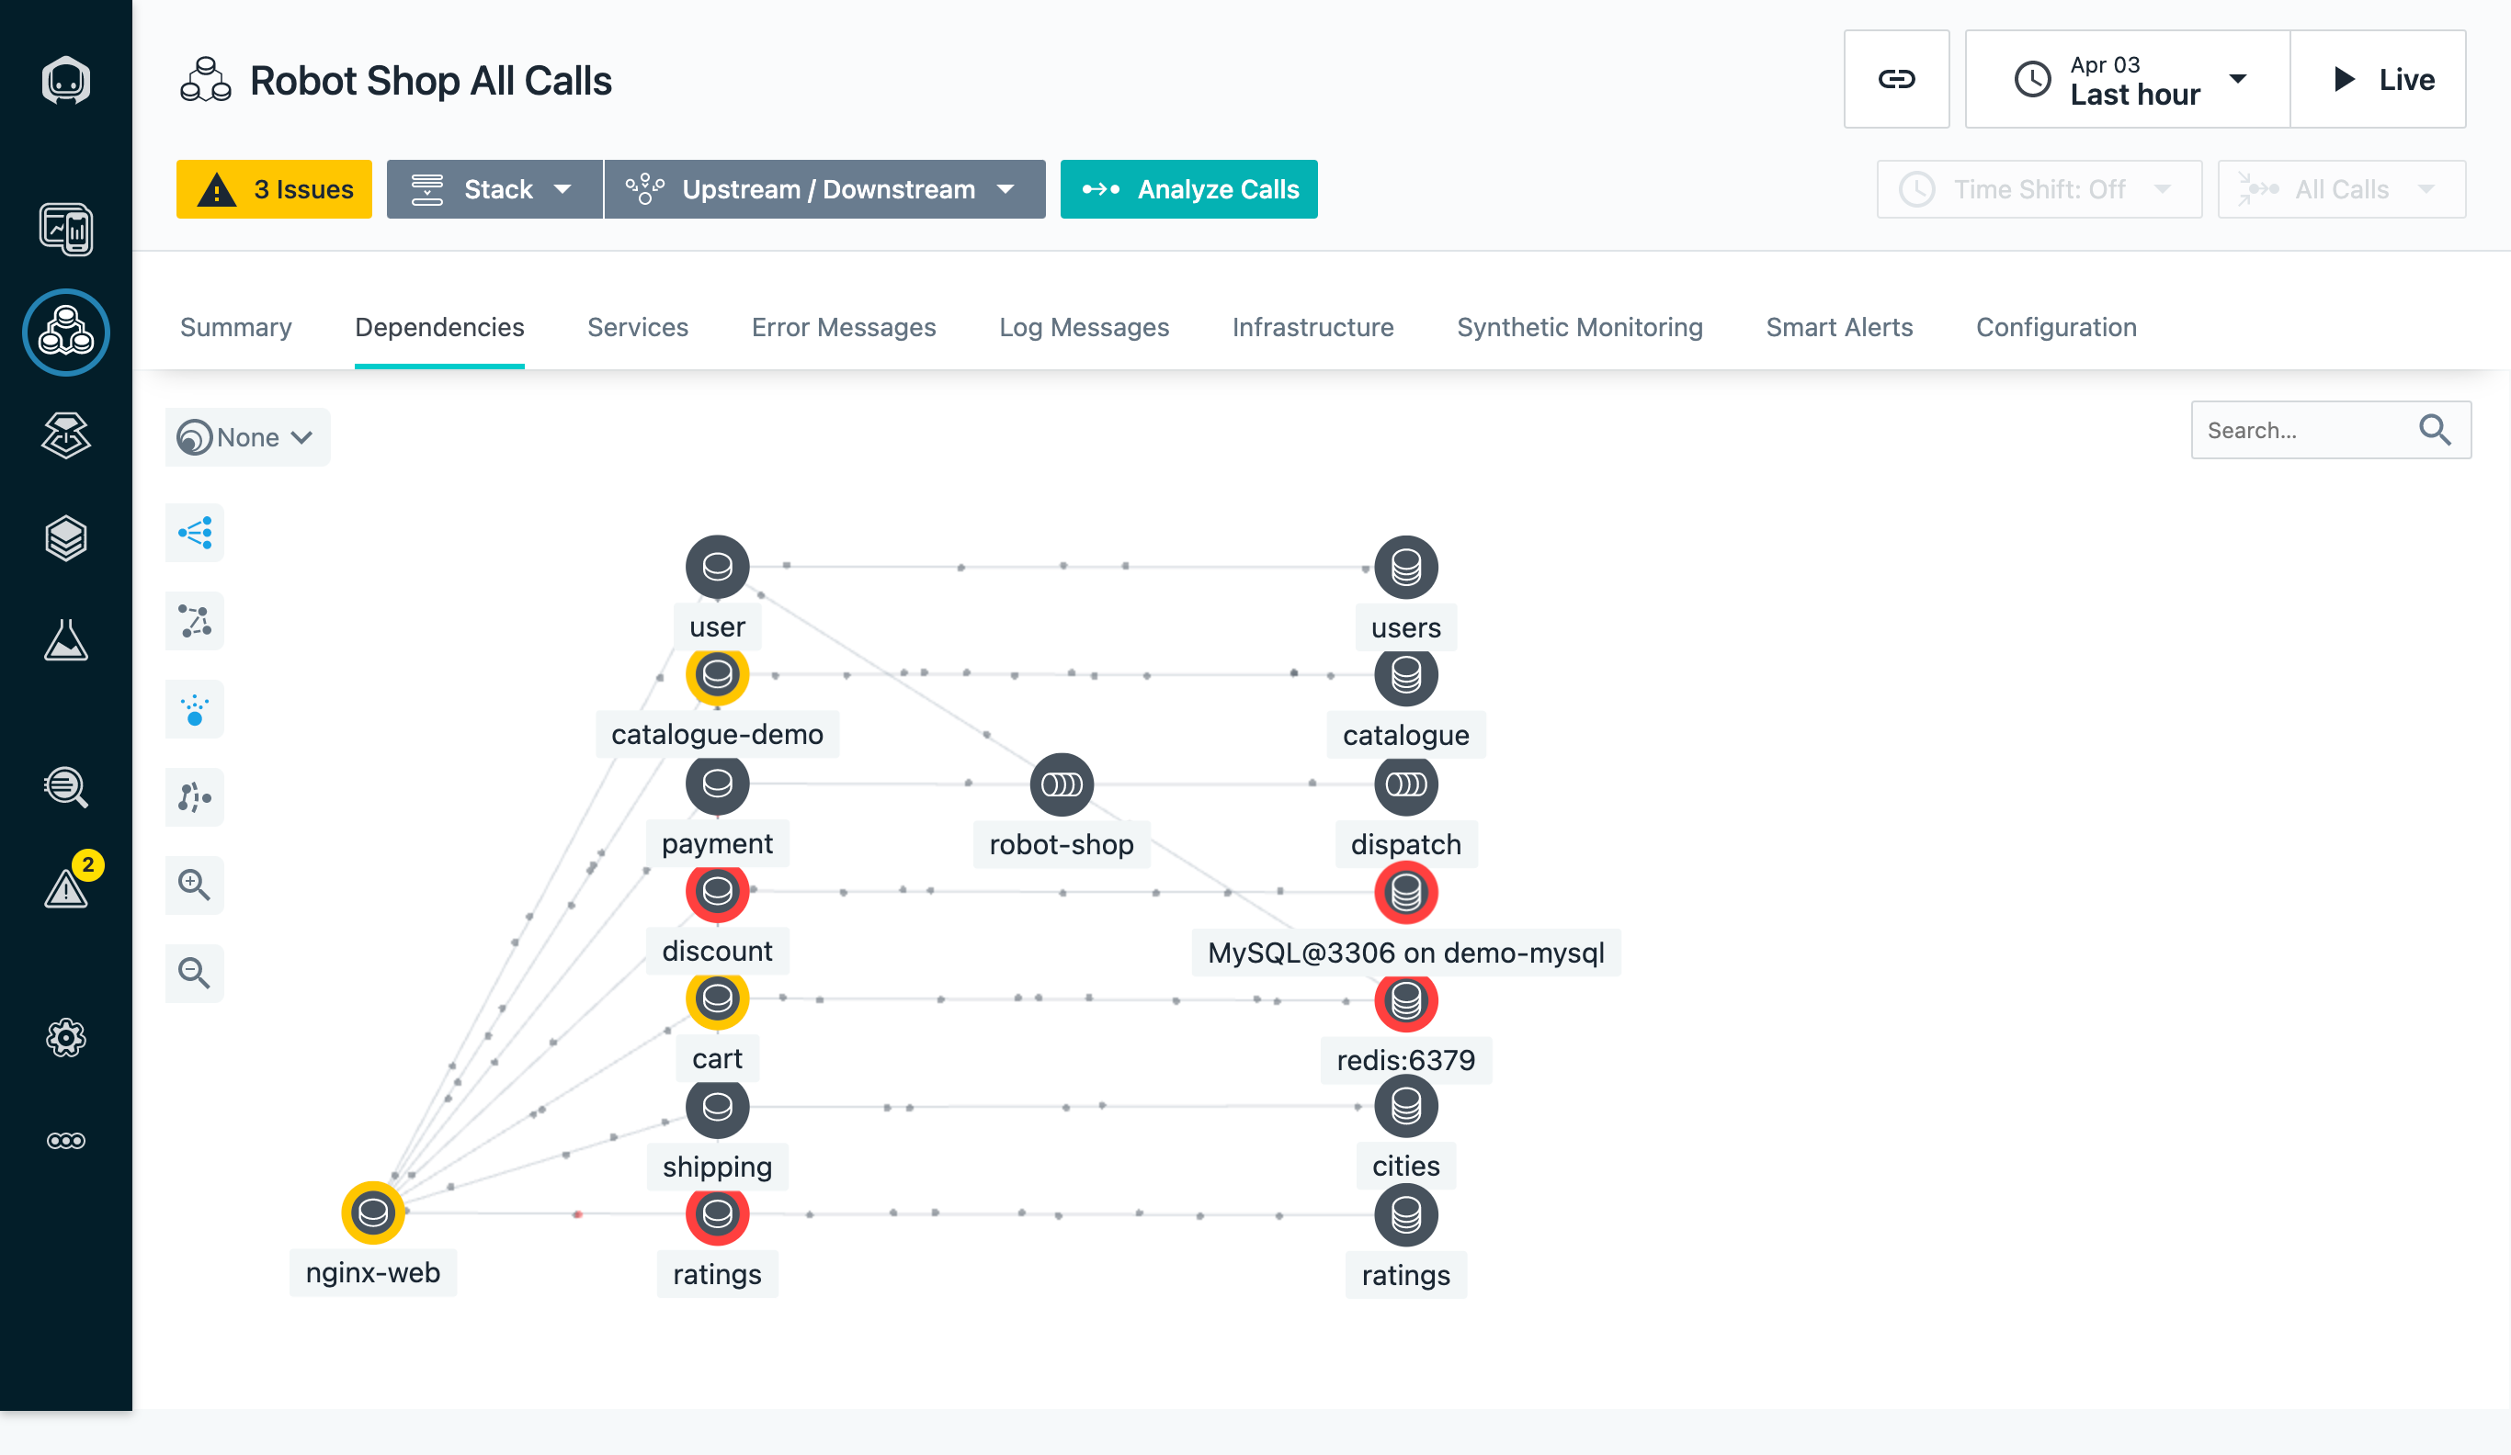
Task: View the 3 Issues warning banner
Action: pyautogui.click(x=273, y=189)
